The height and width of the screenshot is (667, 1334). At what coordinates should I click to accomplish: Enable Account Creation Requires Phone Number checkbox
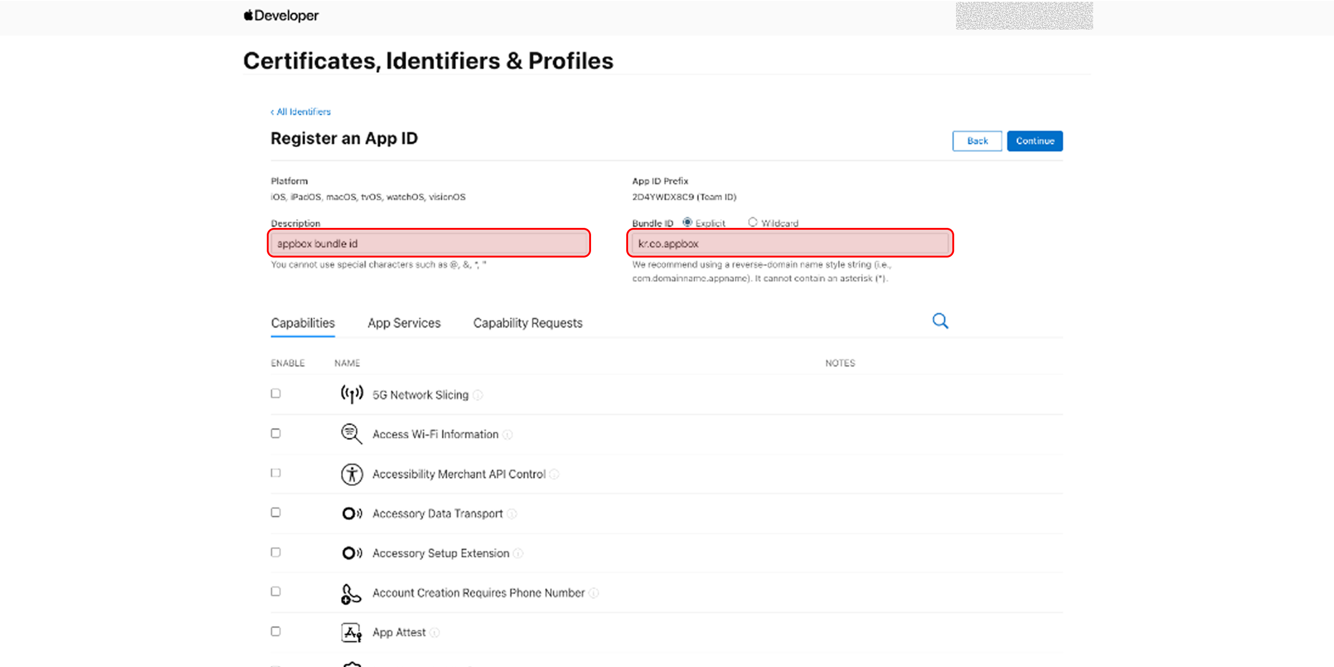pos(276,591)
